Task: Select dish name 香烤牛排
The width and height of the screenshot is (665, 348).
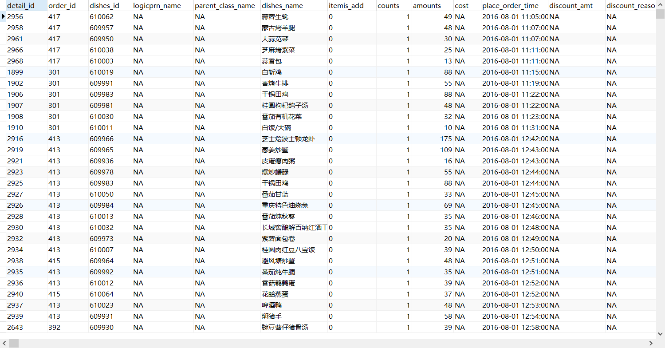Action: click(275, 83)
